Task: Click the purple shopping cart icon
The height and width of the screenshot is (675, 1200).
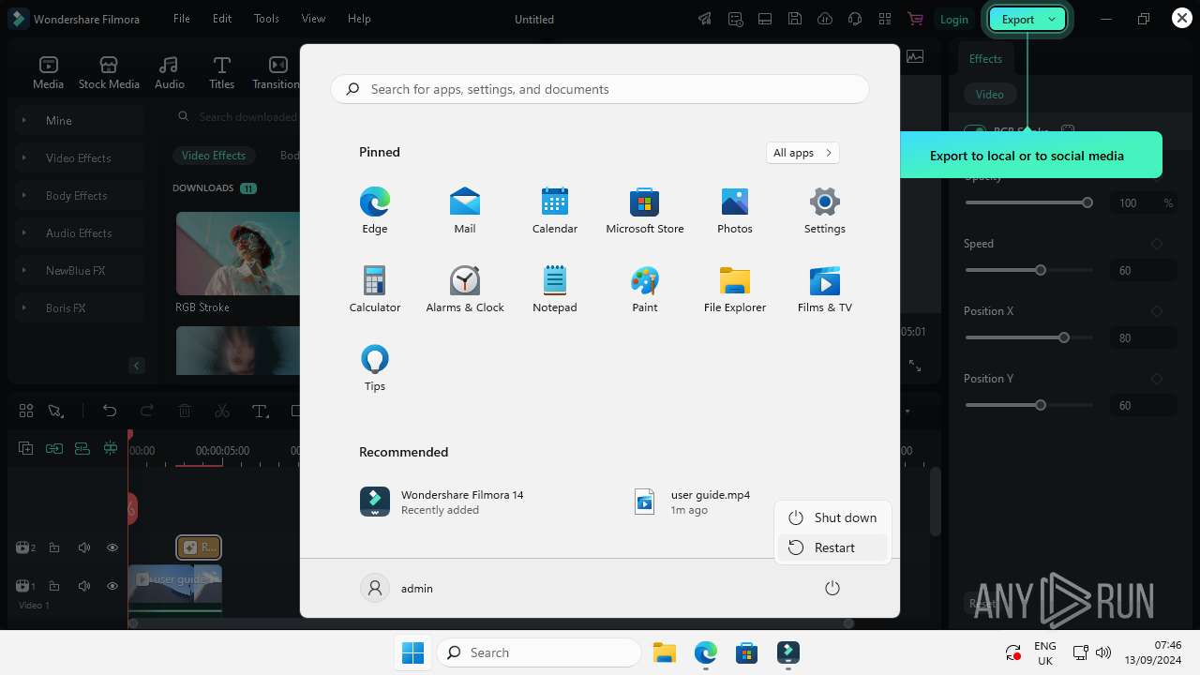Action: 915,19
